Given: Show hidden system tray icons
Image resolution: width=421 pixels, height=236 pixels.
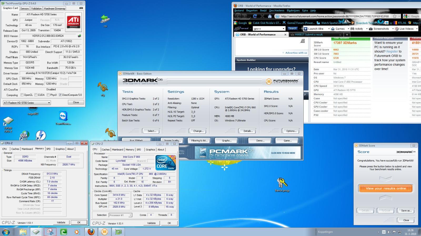Looking at the screenshot, I should (378, 232).
